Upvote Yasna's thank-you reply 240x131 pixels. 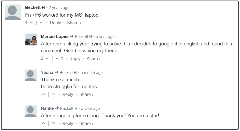tap(44, 95)
